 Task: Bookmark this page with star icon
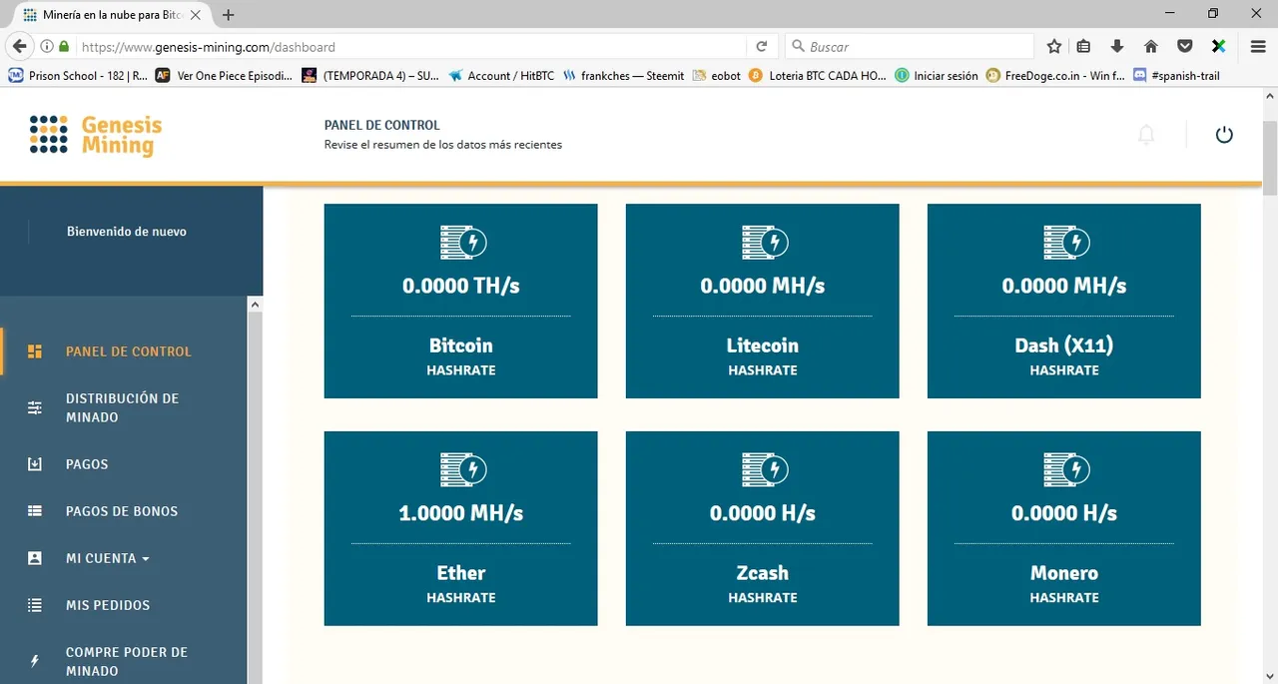(x=1054, y=46)
